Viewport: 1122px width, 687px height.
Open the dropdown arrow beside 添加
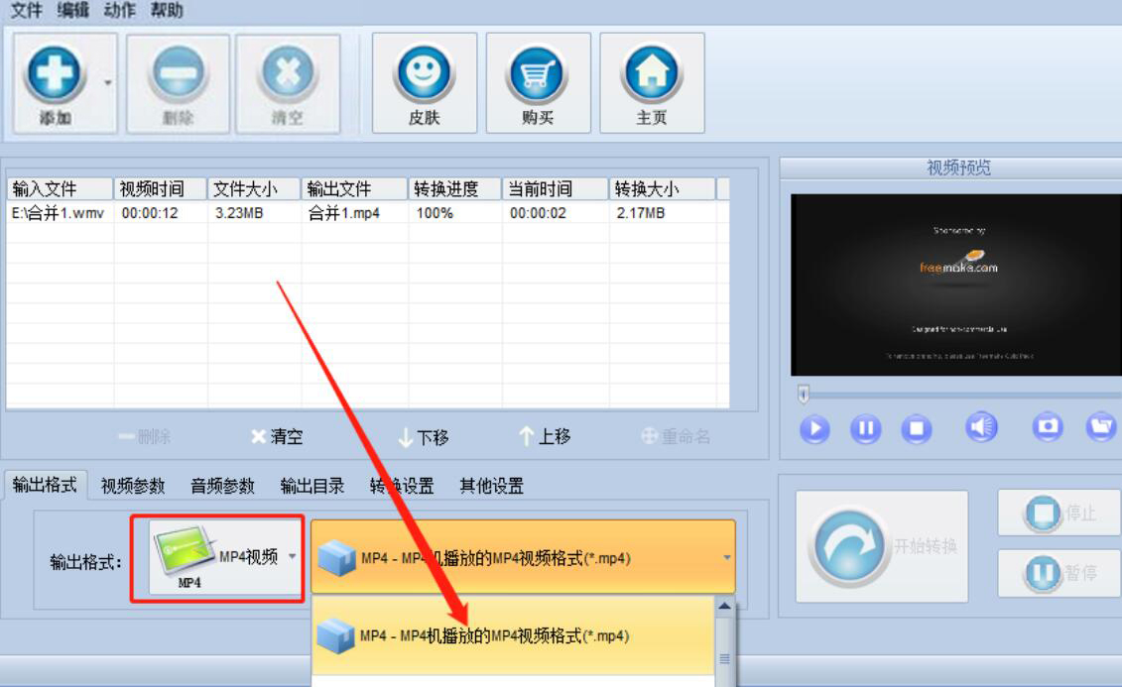108,83
